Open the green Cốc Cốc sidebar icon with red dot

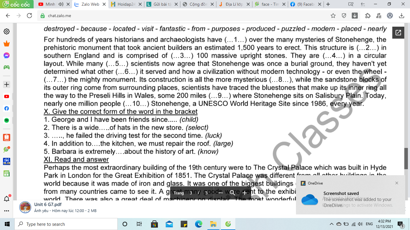[6, 149]
